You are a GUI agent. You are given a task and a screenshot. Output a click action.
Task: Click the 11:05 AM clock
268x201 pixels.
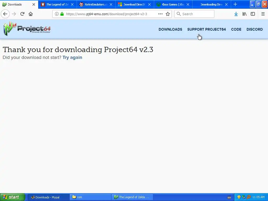[258, 197]
